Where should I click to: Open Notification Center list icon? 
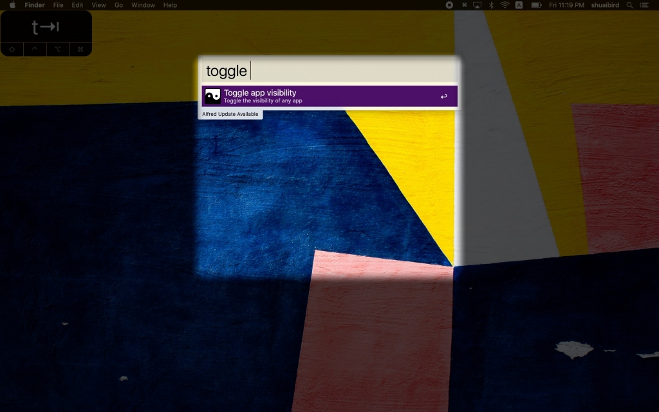coord(644,5)
